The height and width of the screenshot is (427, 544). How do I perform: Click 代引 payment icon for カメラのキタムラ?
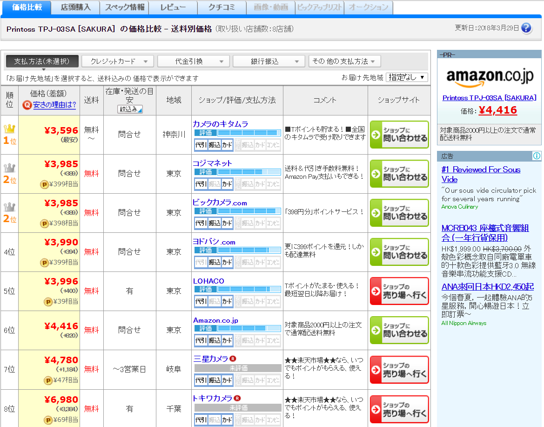coord(201,145)
